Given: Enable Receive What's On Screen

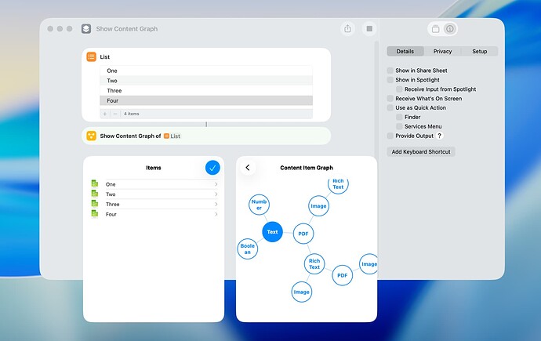Looking at the screenshot, I should 390,98.
